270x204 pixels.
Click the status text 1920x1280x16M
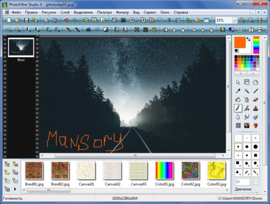pos(125,199)
